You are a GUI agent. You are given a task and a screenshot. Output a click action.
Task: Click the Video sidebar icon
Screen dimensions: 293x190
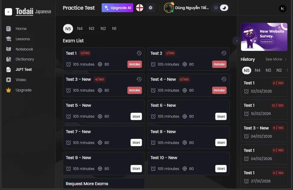[9, 80]
